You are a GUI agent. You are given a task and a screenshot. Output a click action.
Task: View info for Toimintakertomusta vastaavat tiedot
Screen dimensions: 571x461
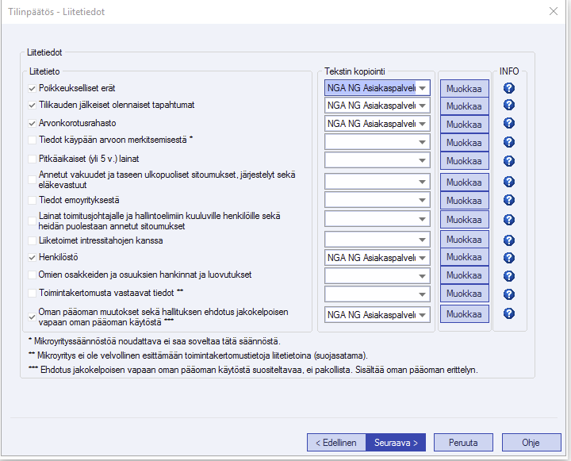click(509, 294)
